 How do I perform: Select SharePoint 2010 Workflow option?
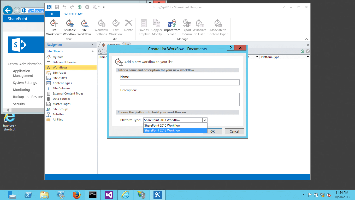(x=175, y=125)
